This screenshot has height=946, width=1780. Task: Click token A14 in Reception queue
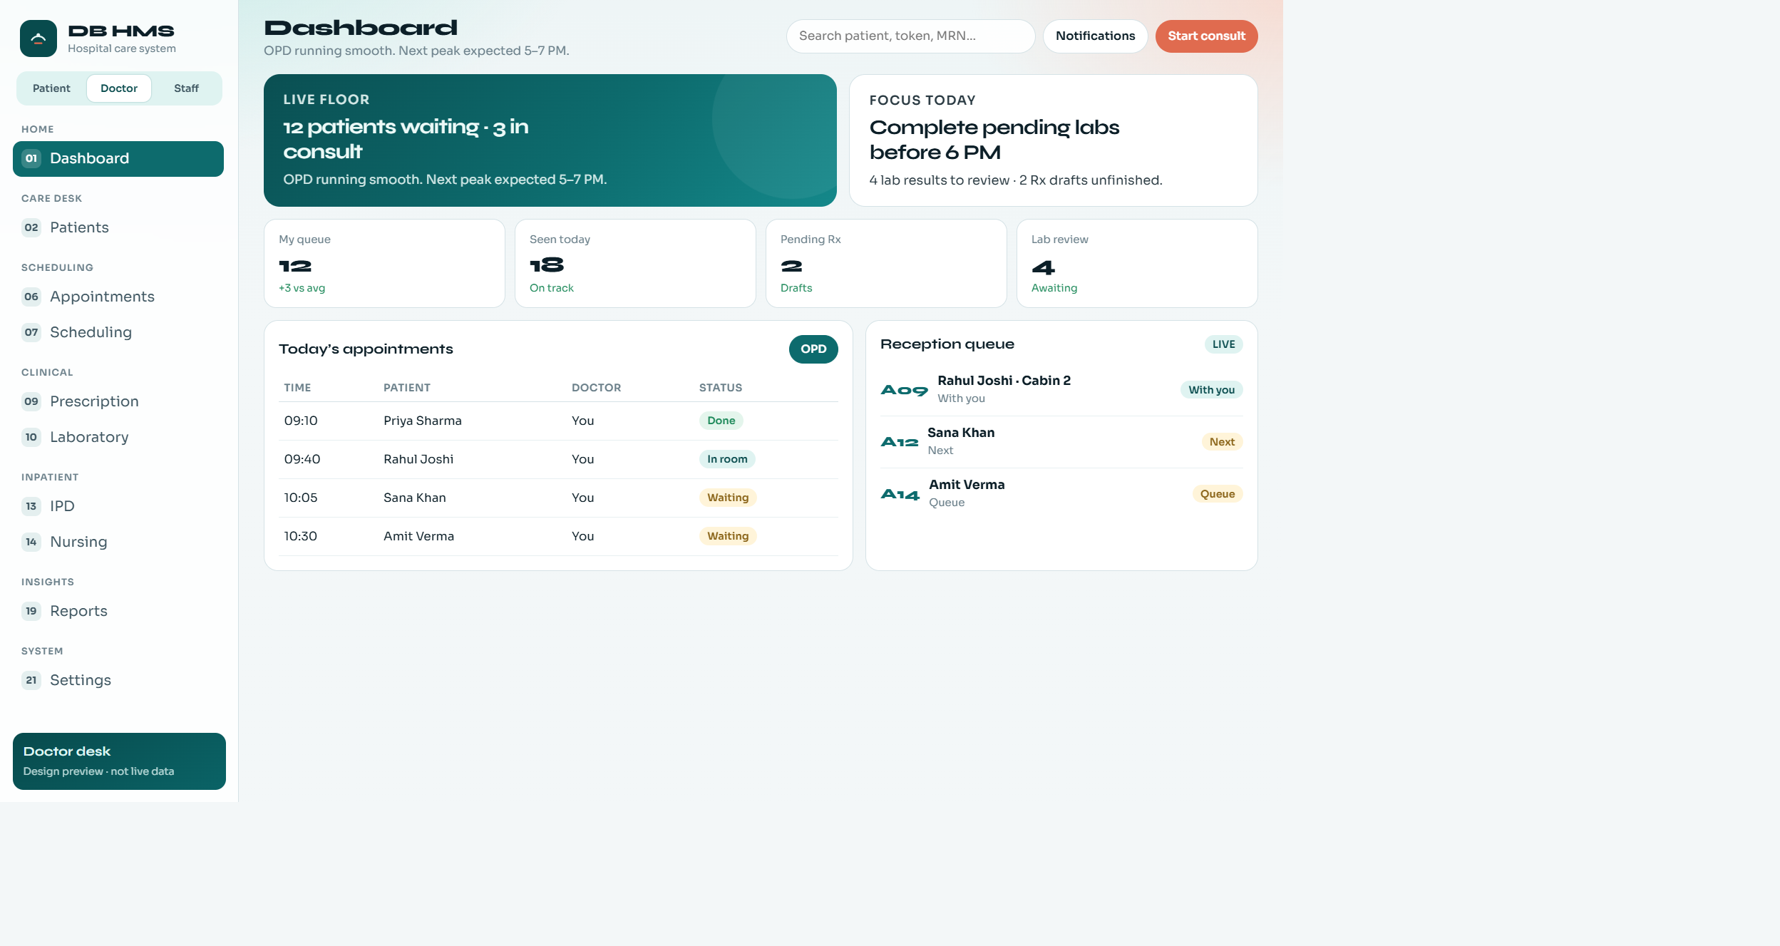point(900,494)
